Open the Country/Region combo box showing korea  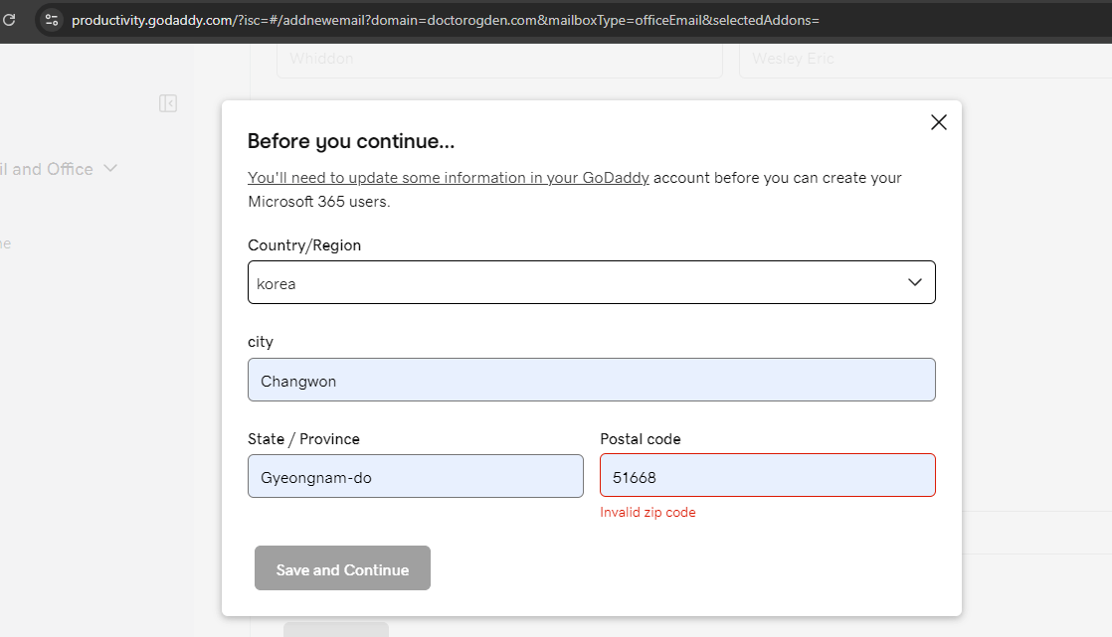tap(577, 283)
